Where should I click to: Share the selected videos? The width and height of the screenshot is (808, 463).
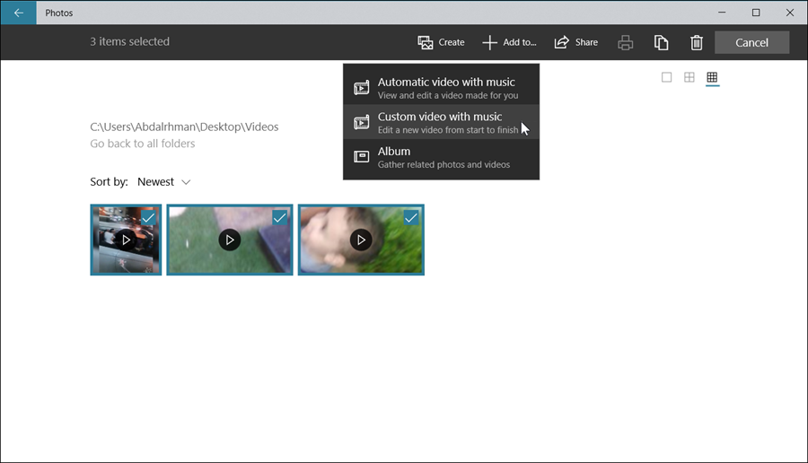click(576, 42)
